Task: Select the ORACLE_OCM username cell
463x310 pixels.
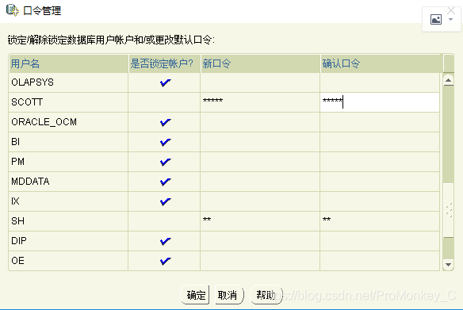Action: (x=68, y=122)
